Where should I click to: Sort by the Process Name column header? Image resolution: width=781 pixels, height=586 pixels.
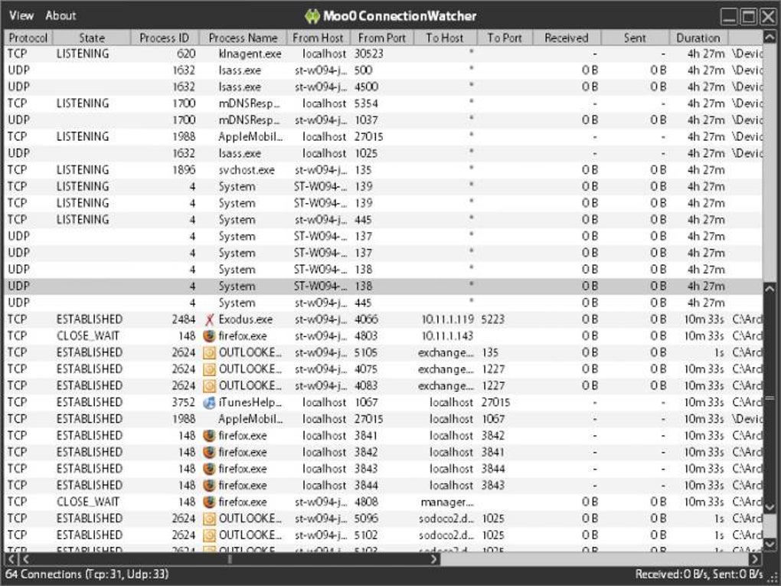tap(243, 37)
